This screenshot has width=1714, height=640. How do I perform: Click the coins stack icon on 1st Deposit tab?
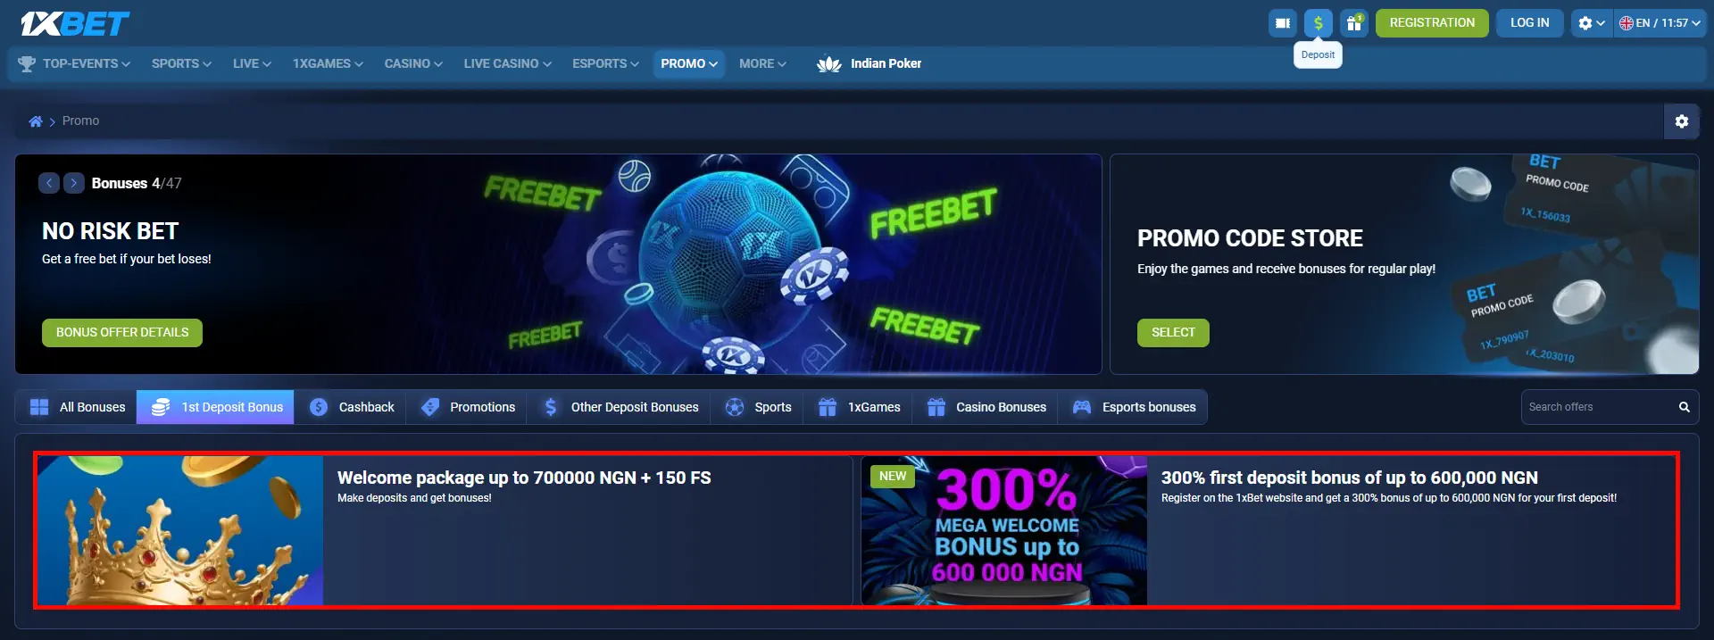pyautogui.click(x=161, y=407)
